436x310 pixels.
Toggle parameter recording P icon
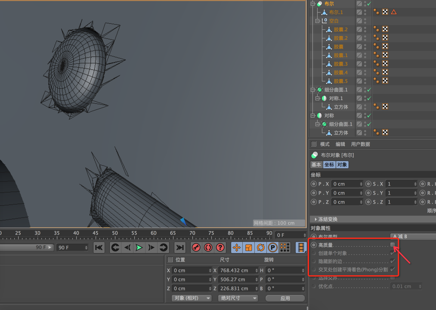[272, 248]
